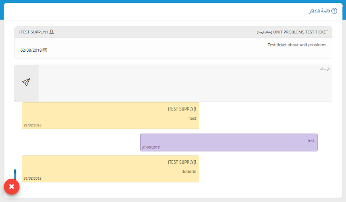Click sender name in the first yellow message

pyautogui.click(x=182, y=109)
